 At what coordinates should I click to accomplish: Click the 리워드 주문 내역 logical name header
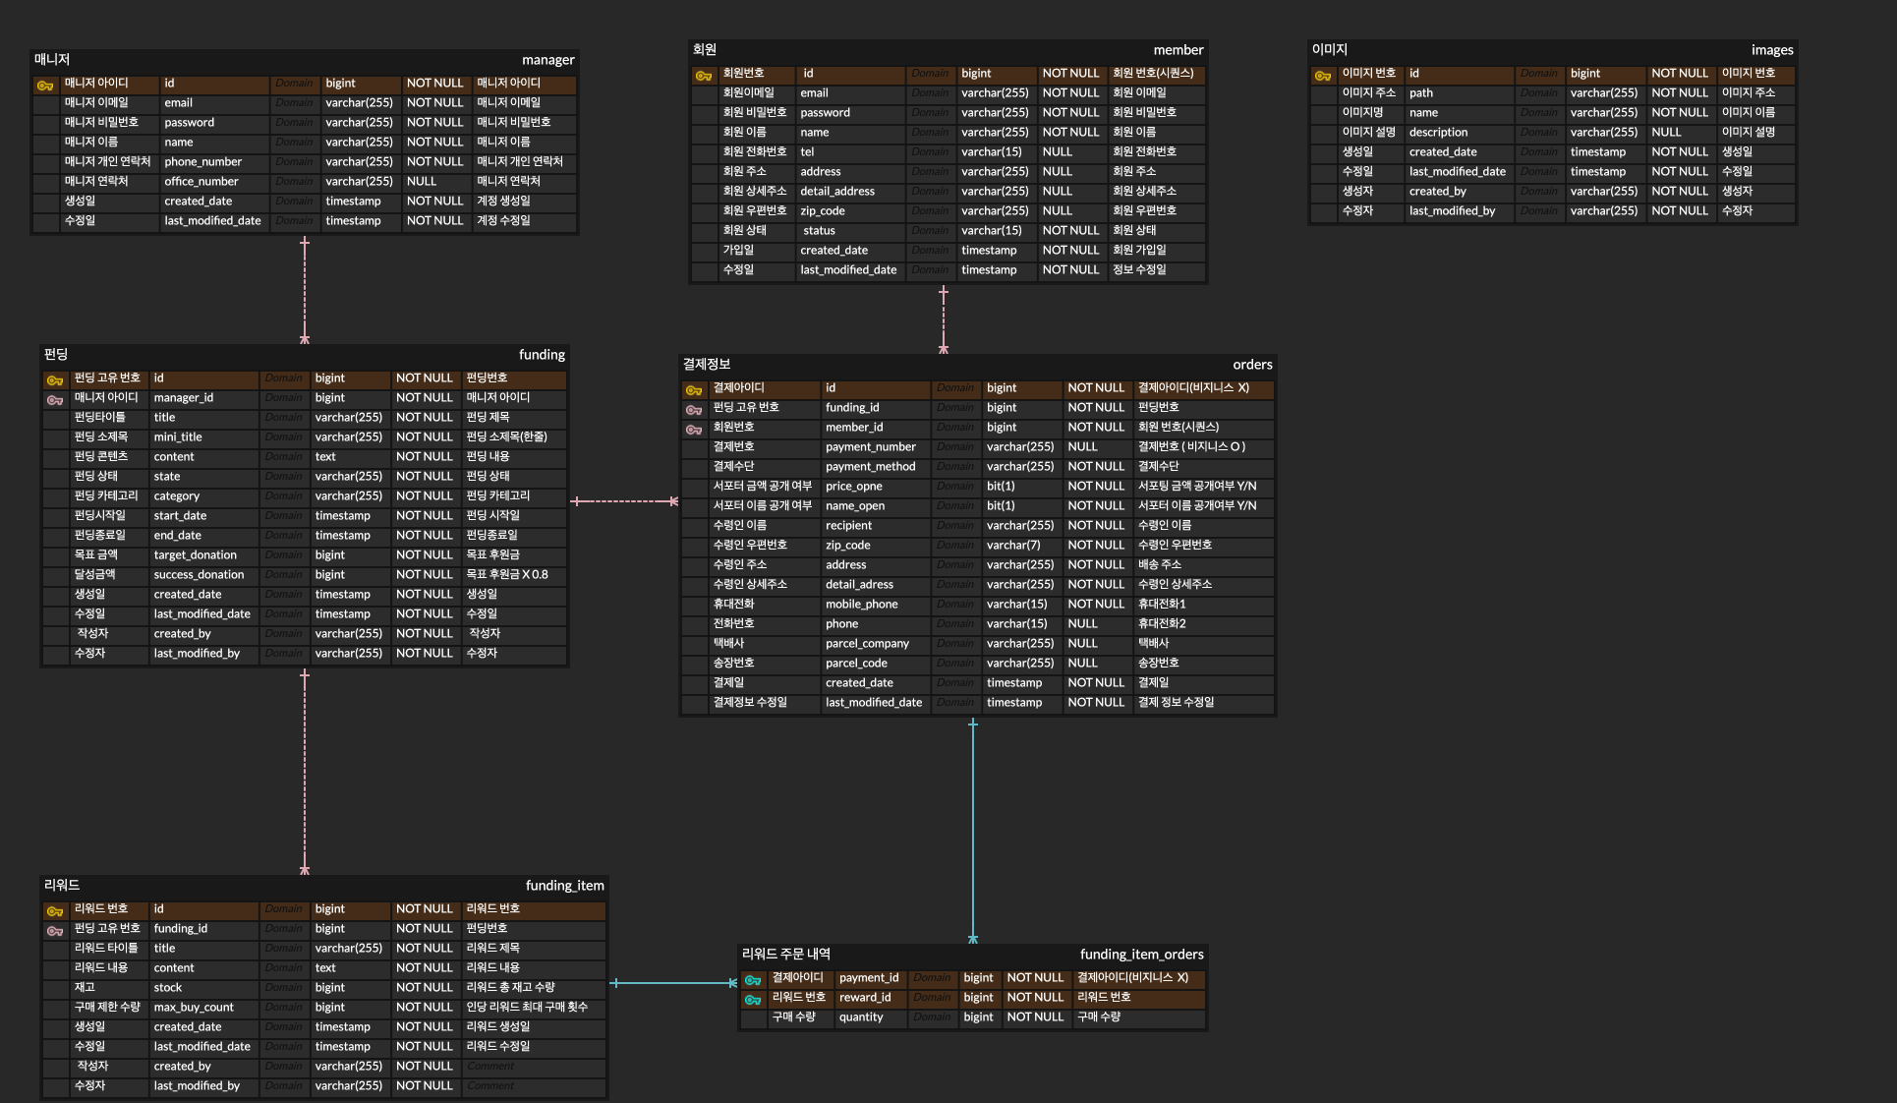point(786,955)
